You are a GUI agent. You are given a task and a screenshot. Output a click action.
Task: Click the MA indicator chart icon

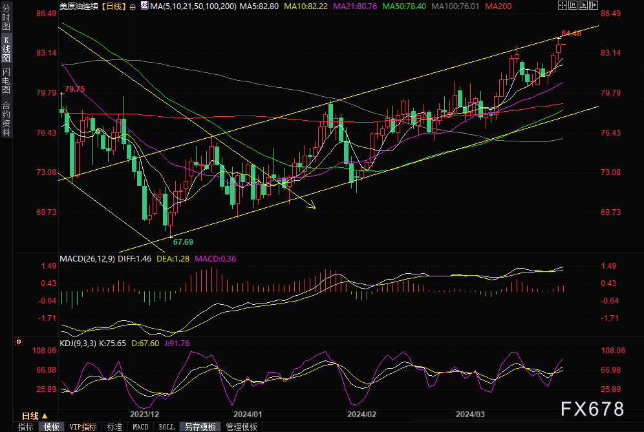click(144, 5)
